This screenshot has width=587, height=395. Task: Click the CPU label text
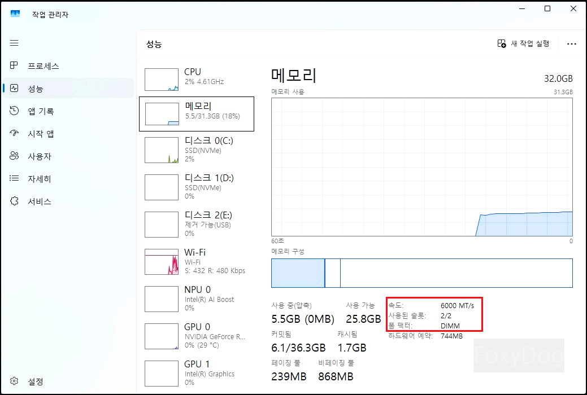coord(193,72)
